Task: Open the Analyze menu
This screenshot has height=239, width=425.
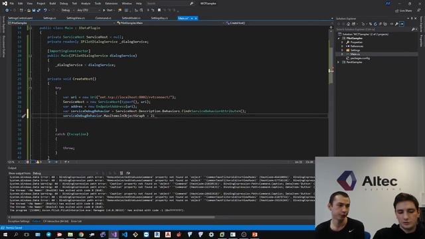Action: (x=86, y=3)
